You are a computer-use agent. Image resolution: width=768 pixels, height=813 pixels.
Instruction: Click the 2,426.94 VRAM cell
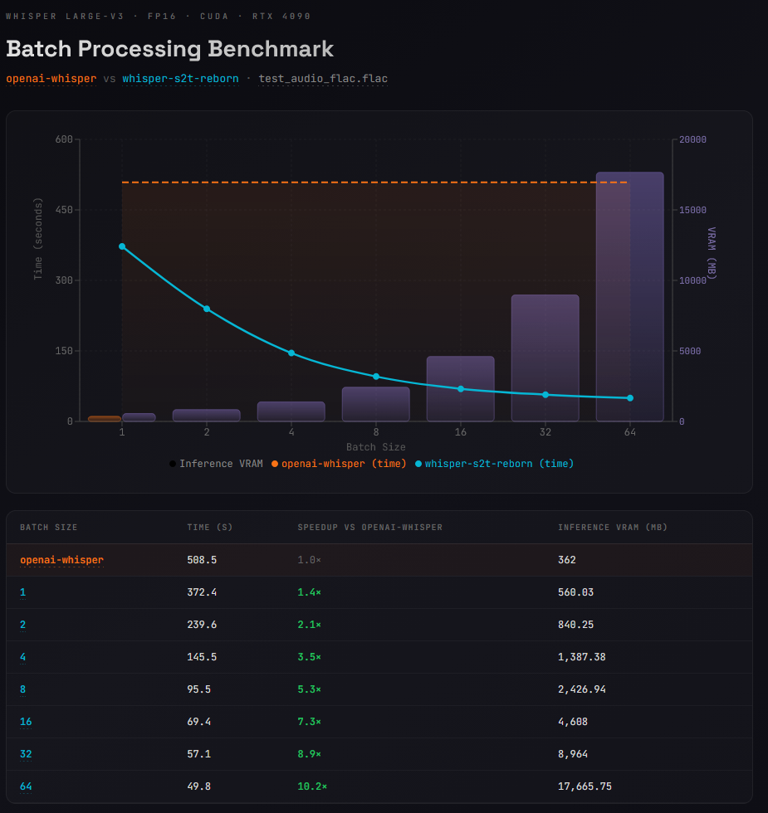[582, 689]
